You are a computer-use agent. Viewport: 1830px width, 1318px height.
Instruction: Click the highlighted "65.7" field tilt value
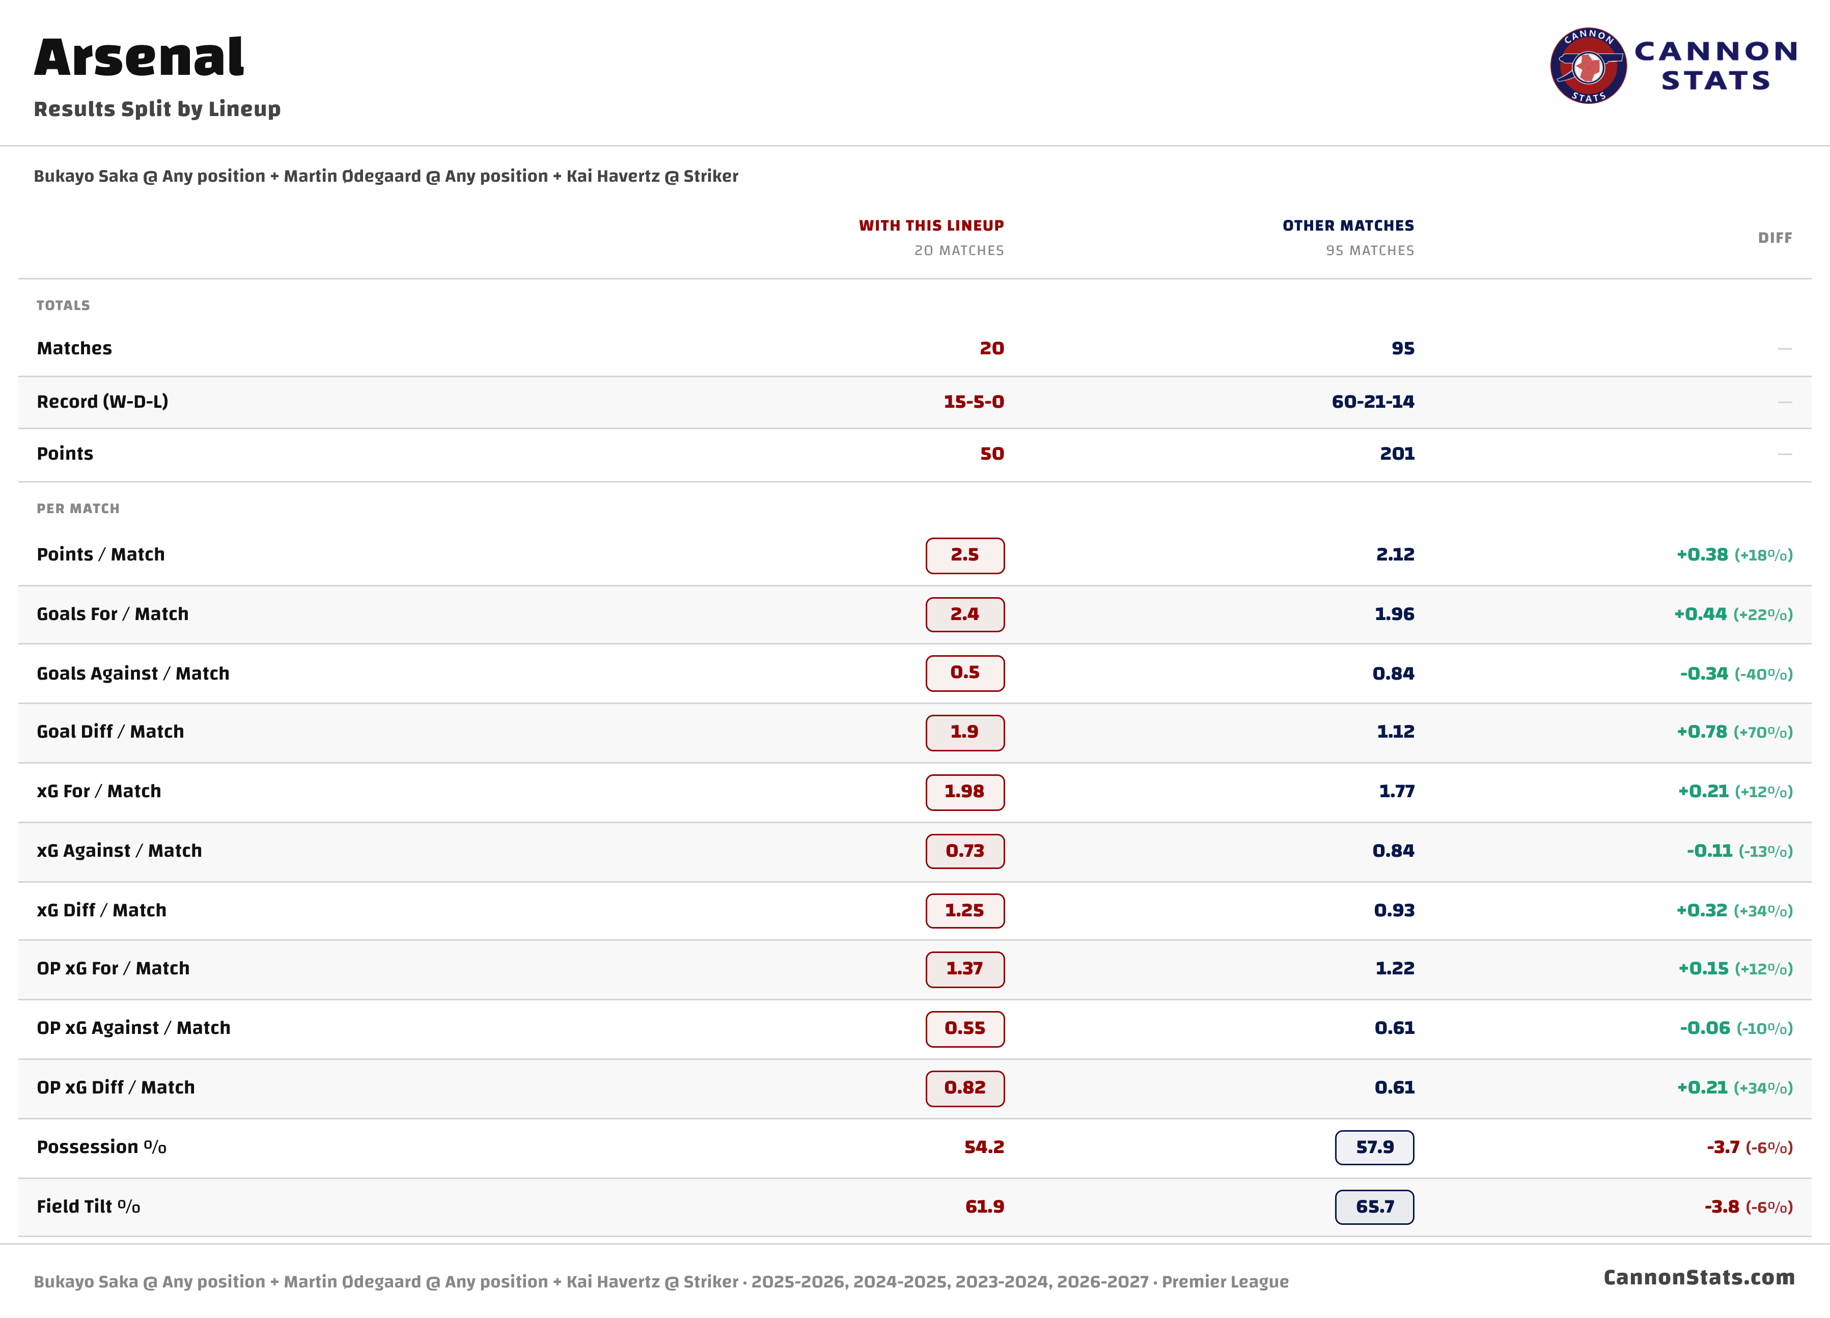pyautogui.click(x=1375, y=1208)
